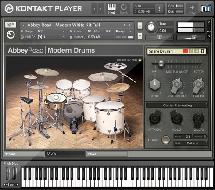215x190 pixels.
Task: Open the instrument name dropdown arrow
Action: pyautogui.click(x=23, y=25)
